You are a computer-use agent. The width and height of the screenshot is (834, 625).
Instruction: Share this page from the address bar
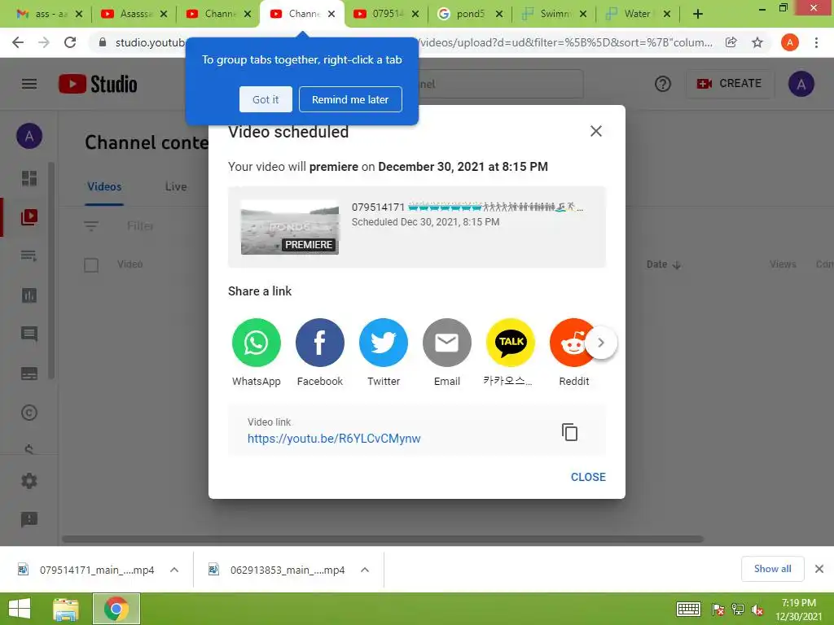tap(731, 42)
